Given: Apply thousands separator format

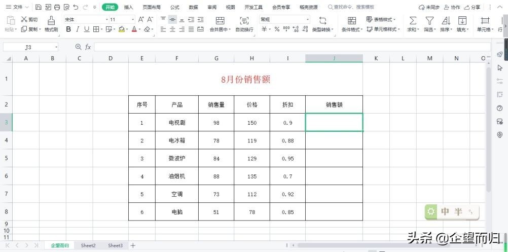Looking at the screenshot, I should (286, 29).
